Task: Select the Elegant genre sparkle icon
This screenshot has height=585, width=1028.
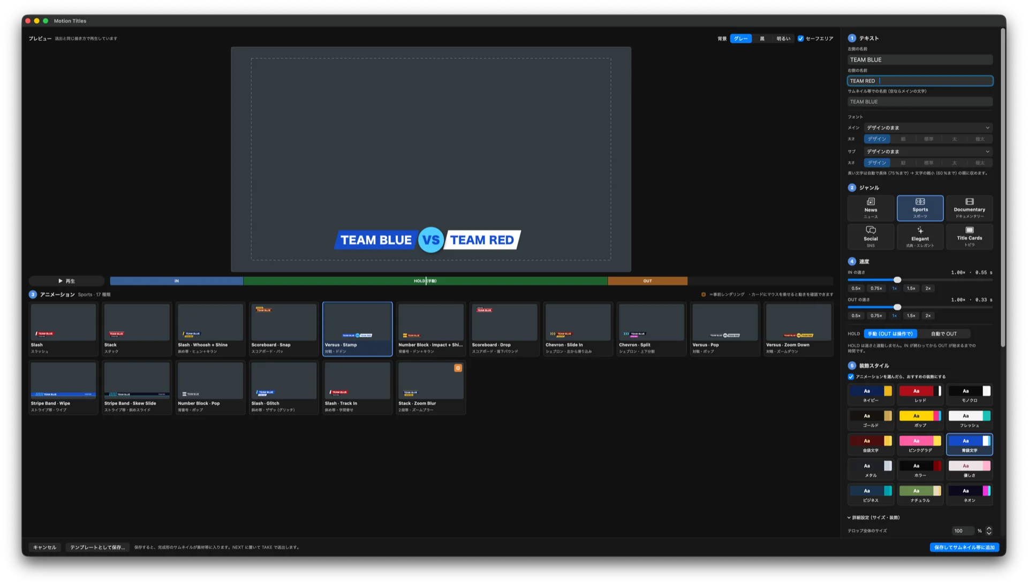Action: pos(920,230)
